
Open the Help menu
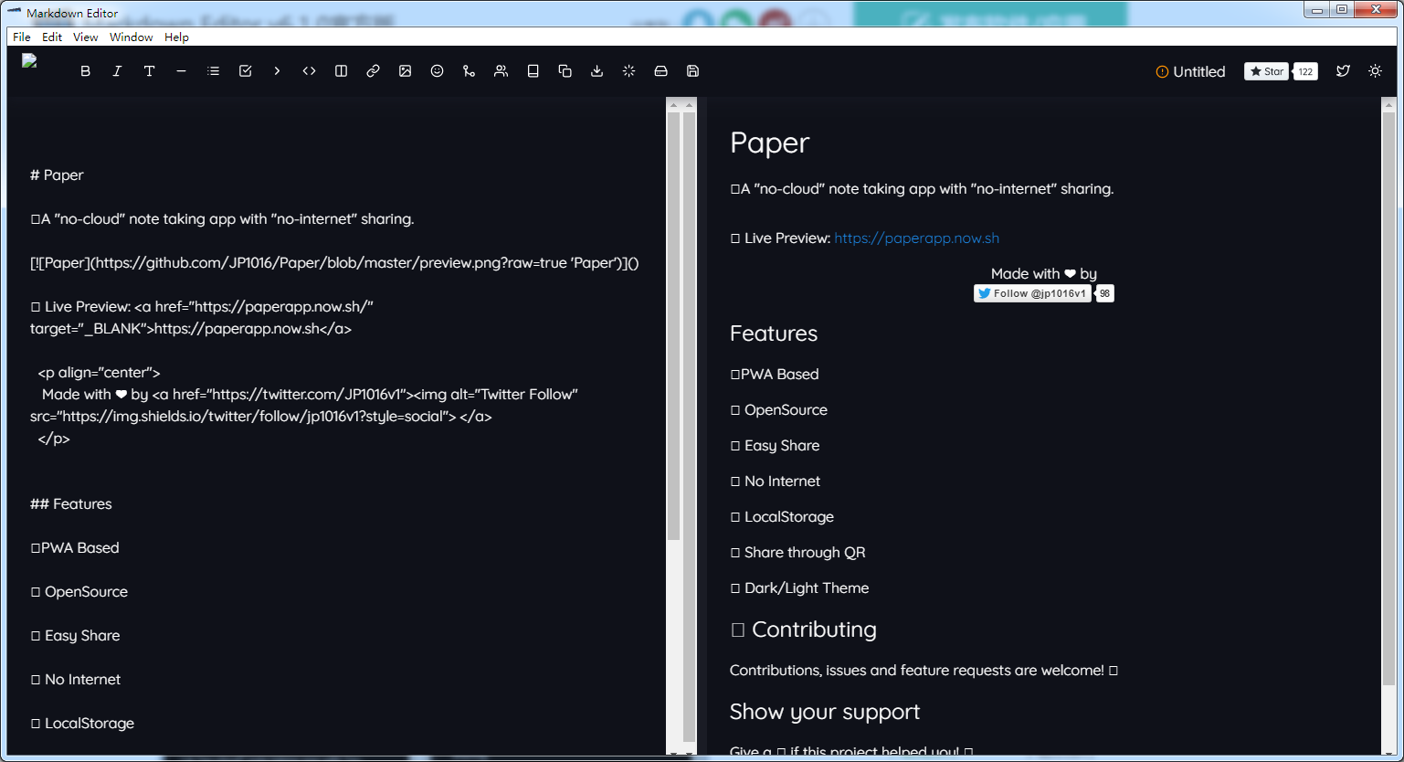176,37
